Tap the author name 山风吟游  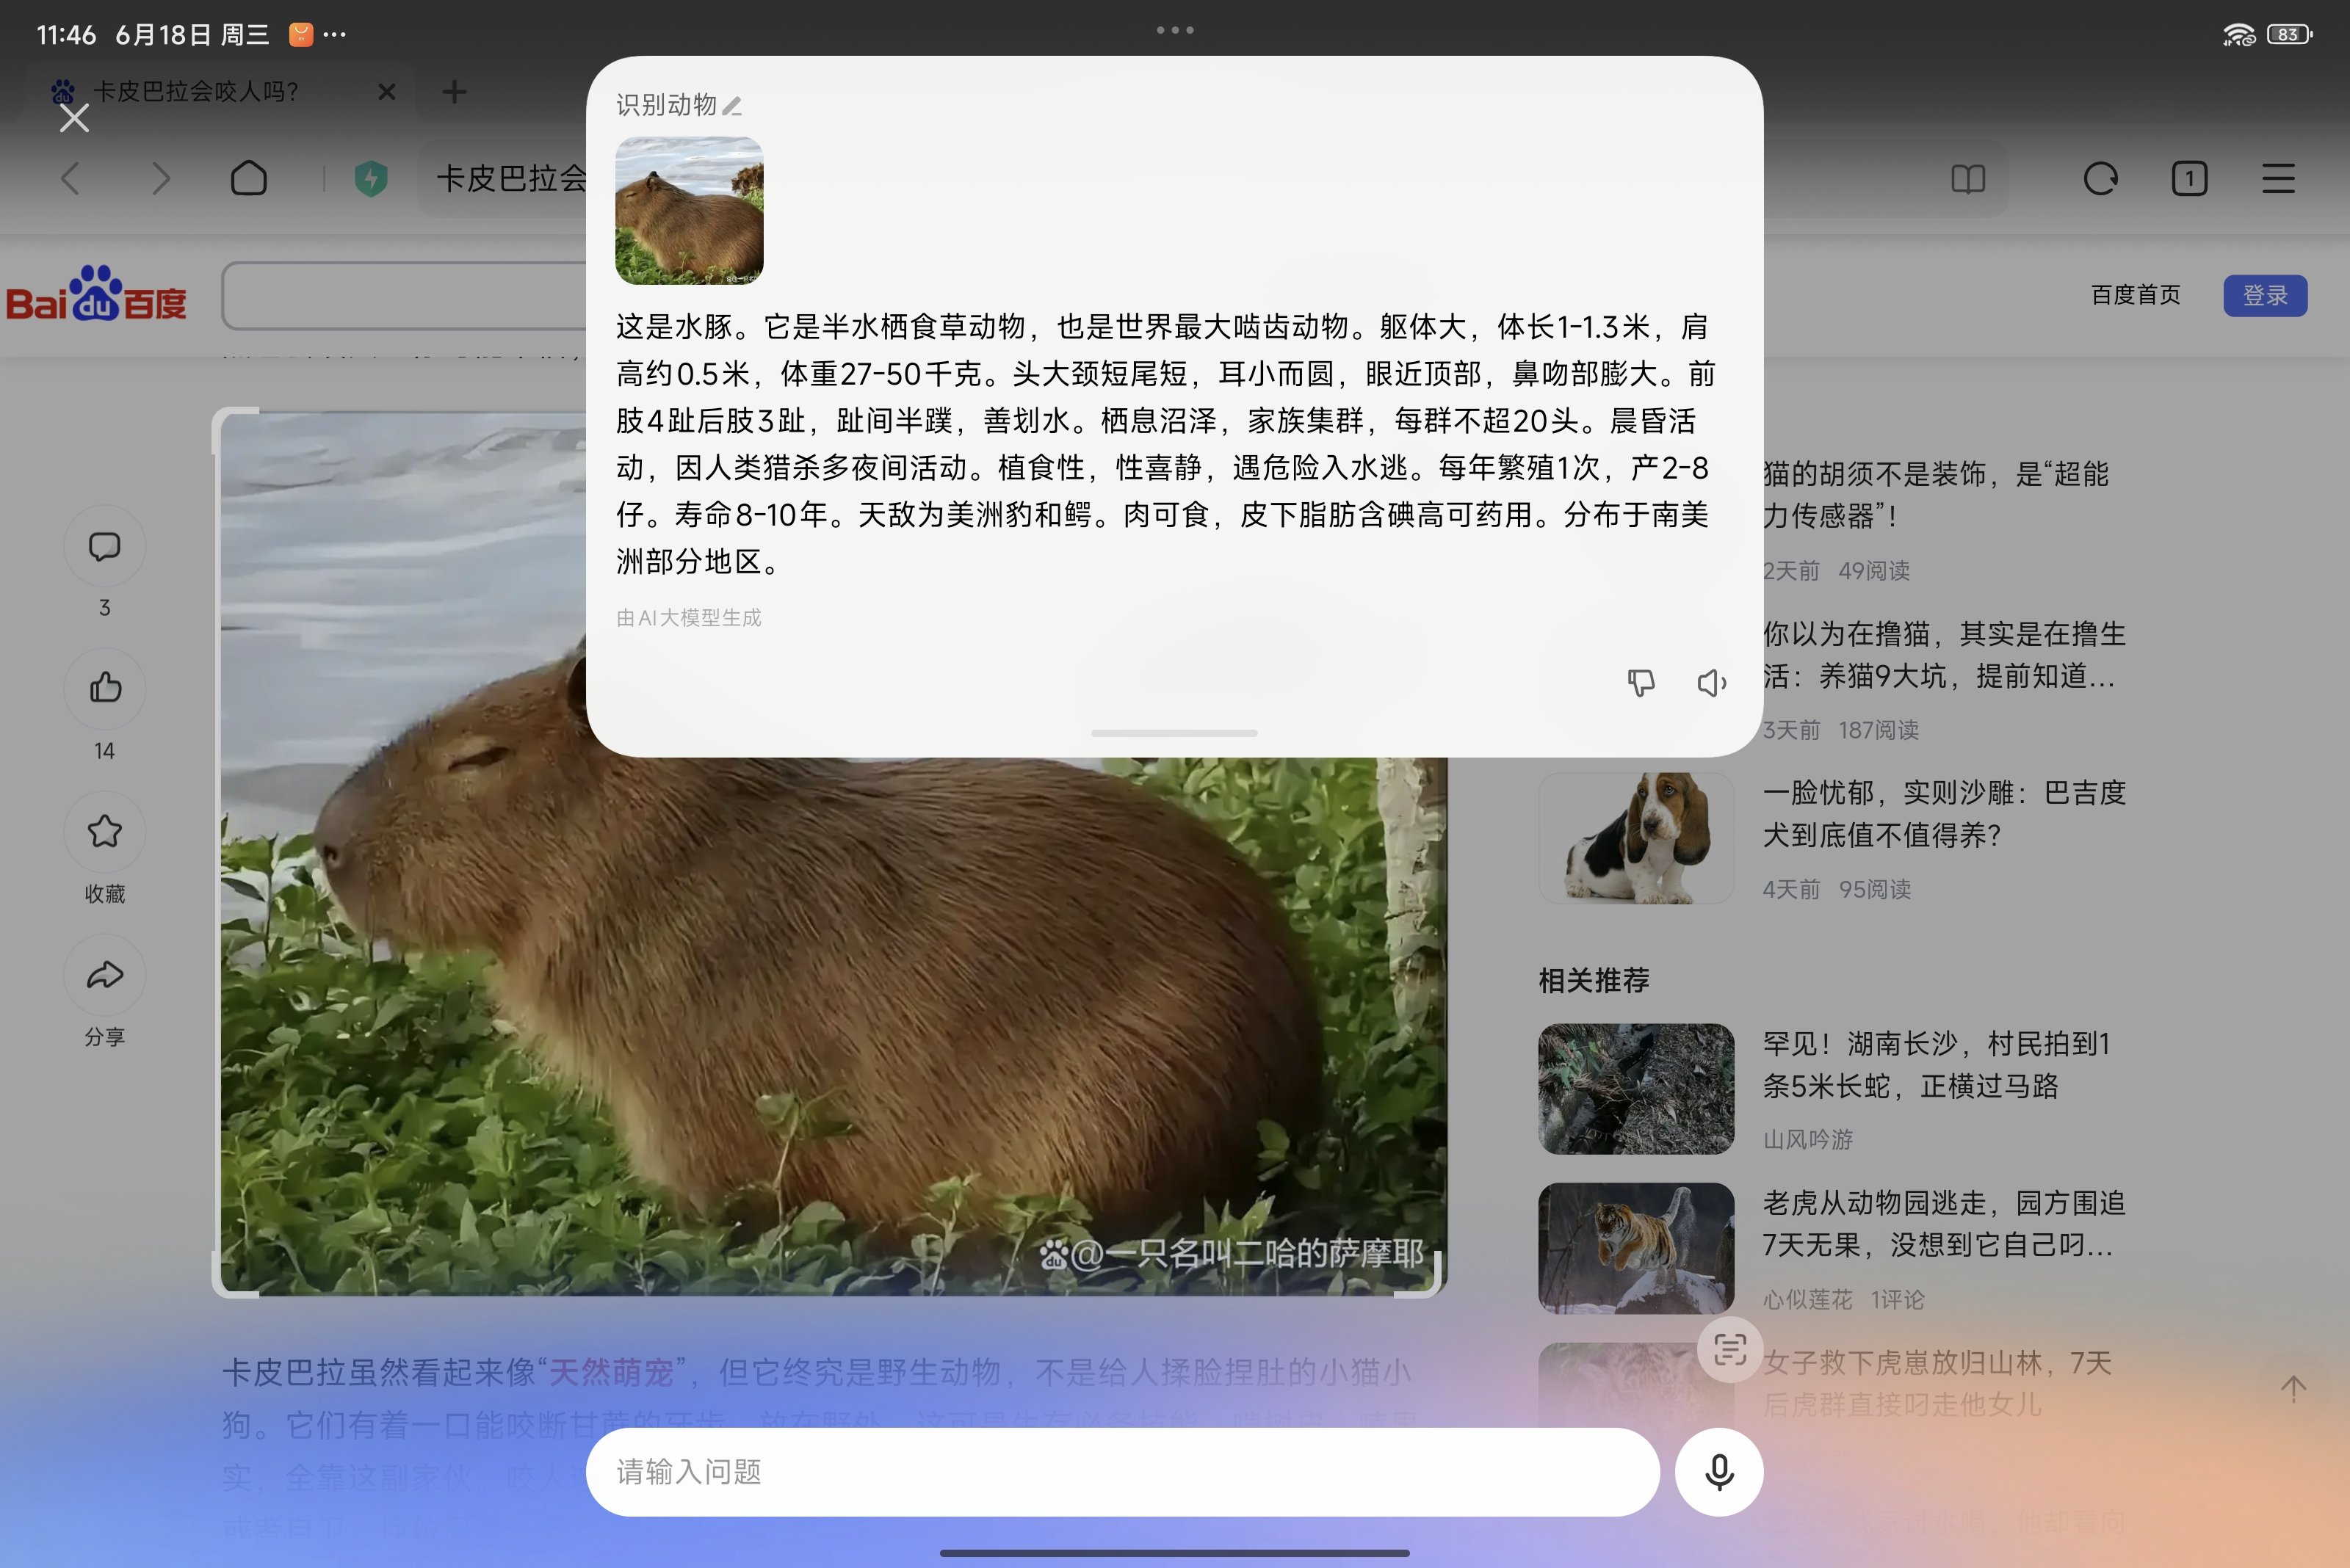point(1808,1139)
